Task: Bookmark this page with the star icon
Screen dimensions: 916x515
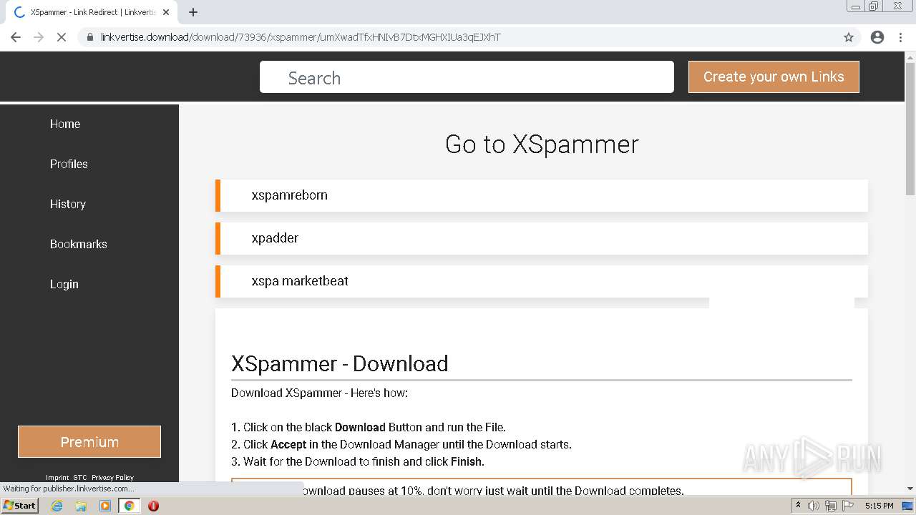Action: 849,37
